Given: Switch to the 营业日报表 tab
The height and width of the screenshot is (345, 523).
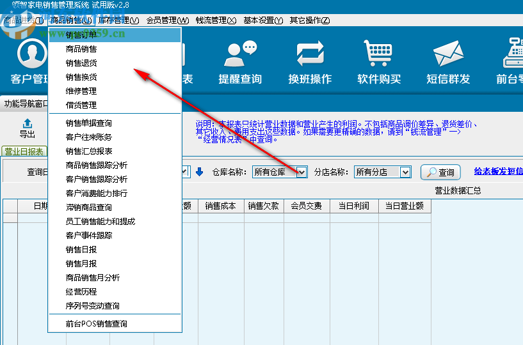Looking at the screenshot, I should click(x=24, y=151).
